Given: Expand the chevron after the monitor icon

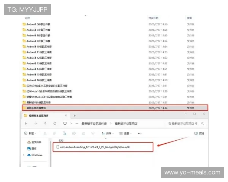Looking at the screenshot, I should 71,124.
